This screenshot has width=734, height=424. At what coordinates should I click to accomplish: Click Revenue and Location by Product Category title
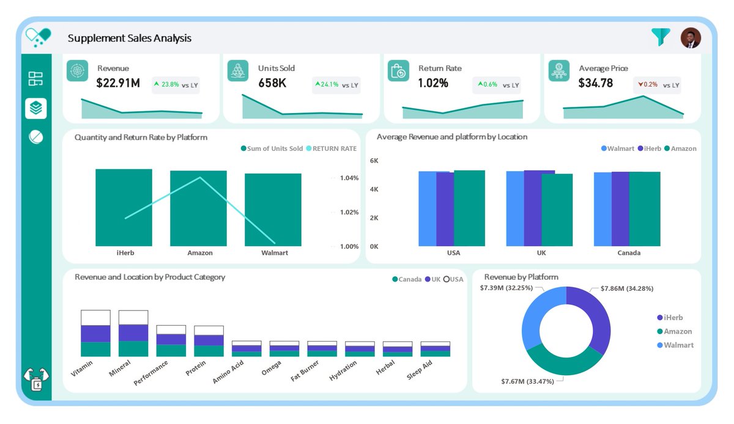(150, 277)
